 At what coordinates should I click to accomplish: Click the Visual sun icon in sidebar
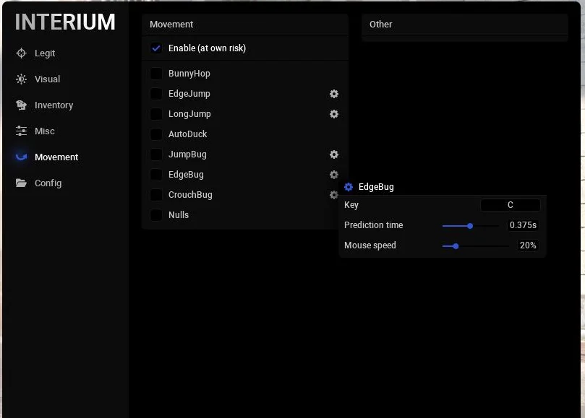tap(21, 79)
